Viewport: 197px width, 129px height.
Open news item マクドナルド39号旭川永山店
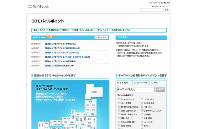coord(62,48)
